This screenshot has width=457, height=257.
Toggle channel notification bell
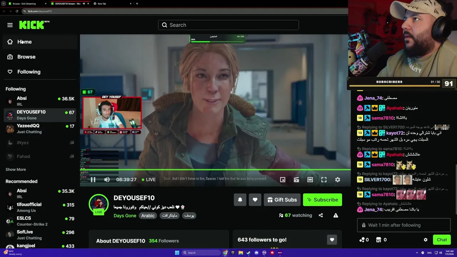(x=240, y=200)
